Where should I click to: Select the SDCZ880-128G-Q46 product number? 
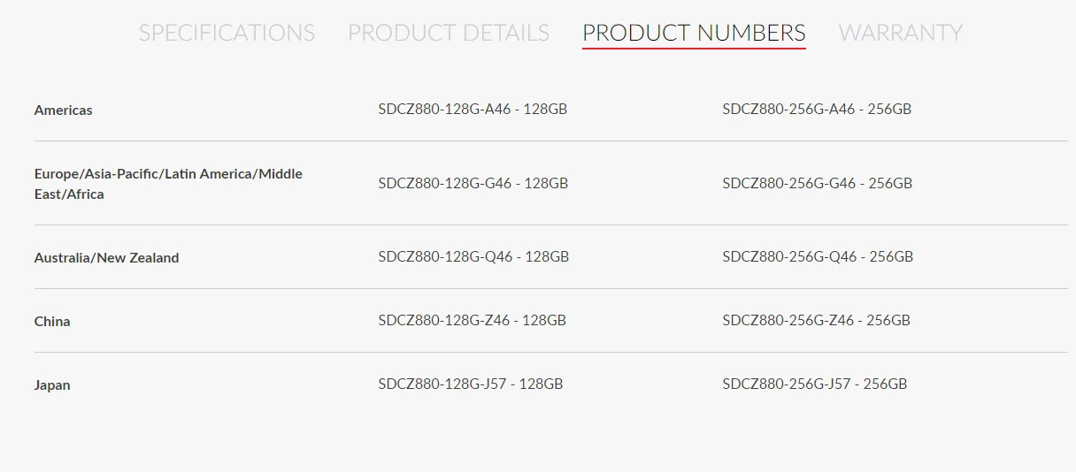[x=473, y=257]
